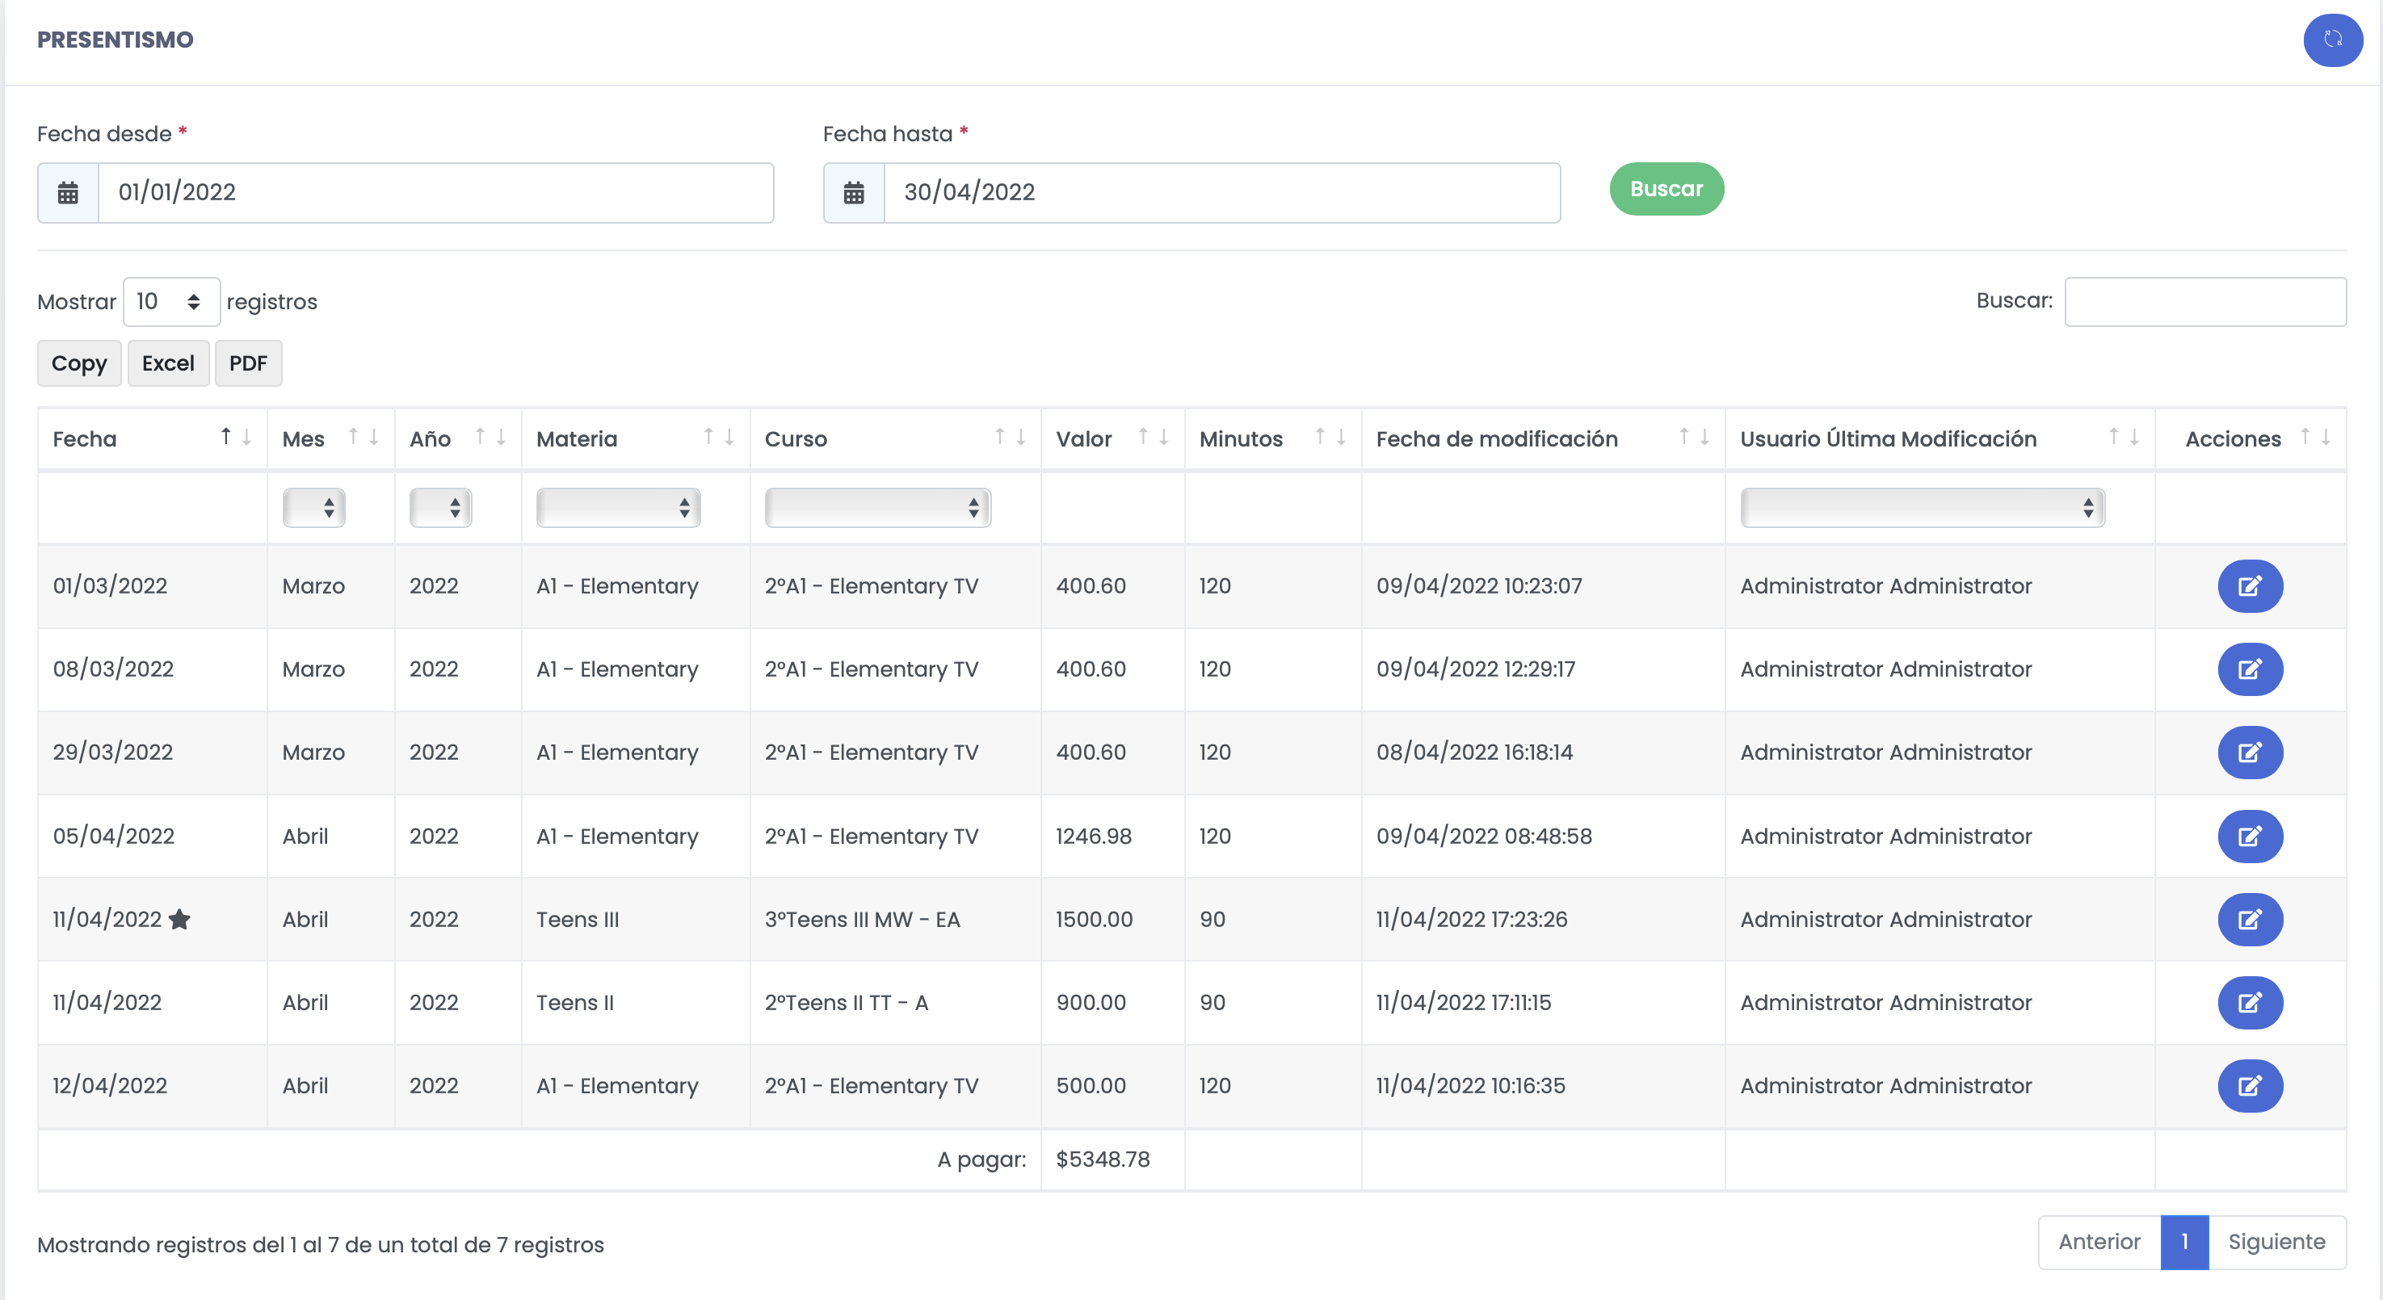This screenshot has height=1300, width=2383.
Task: Sort table by Fecha column
Action: (153, 439)
